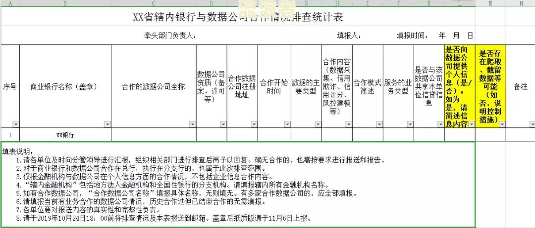The height and width of the screenshot is (228, 535).
Task: Click the 合作的数据公司全称 header cell
Action: click(x=154, y=86)
